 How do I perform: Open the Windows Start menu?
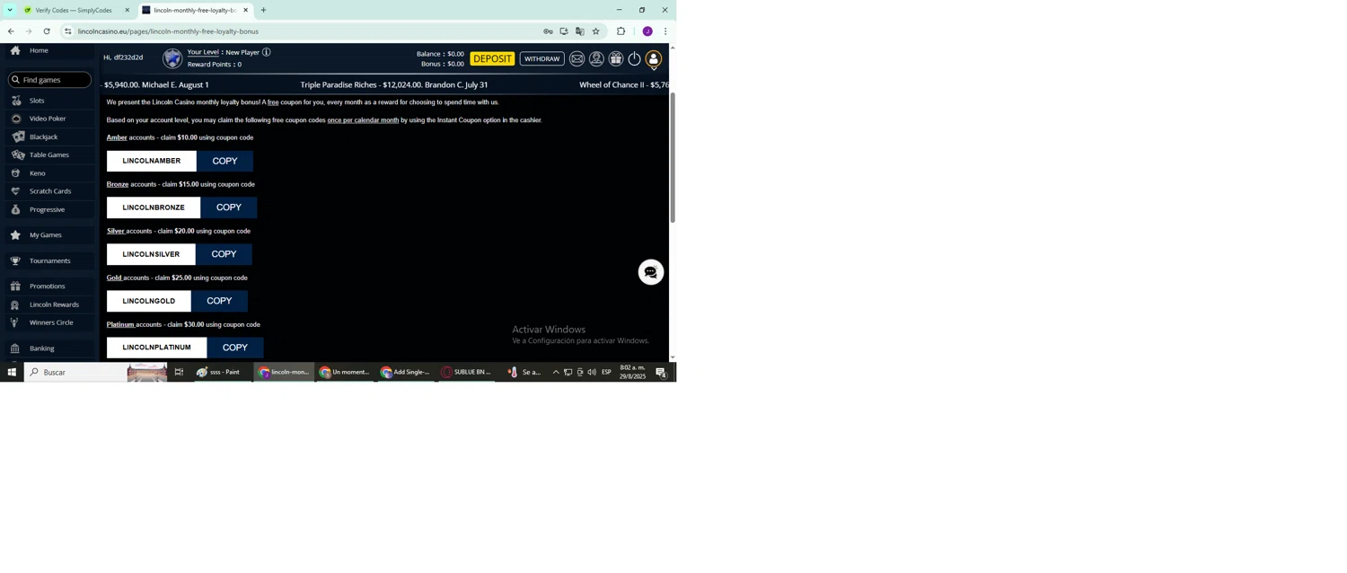12,372
